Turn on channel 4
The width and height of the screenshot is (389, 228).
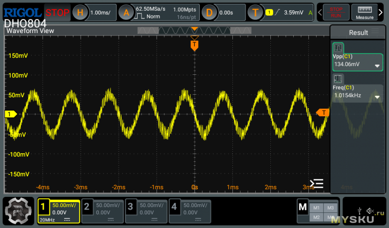(x=190, y=210)
